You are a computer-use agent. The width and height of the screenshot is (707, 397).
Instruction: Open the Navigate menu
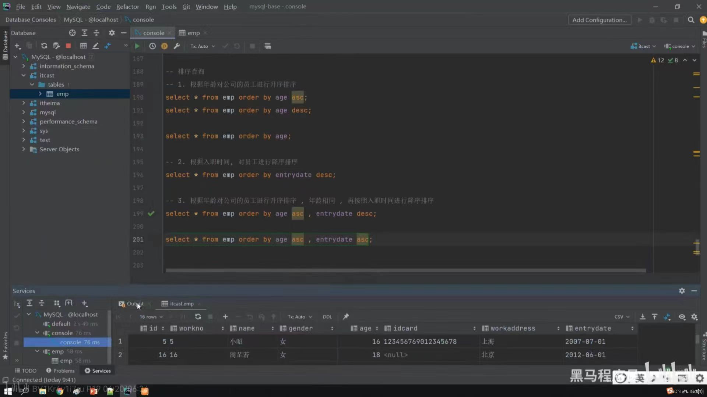click(x=78, y=7)
